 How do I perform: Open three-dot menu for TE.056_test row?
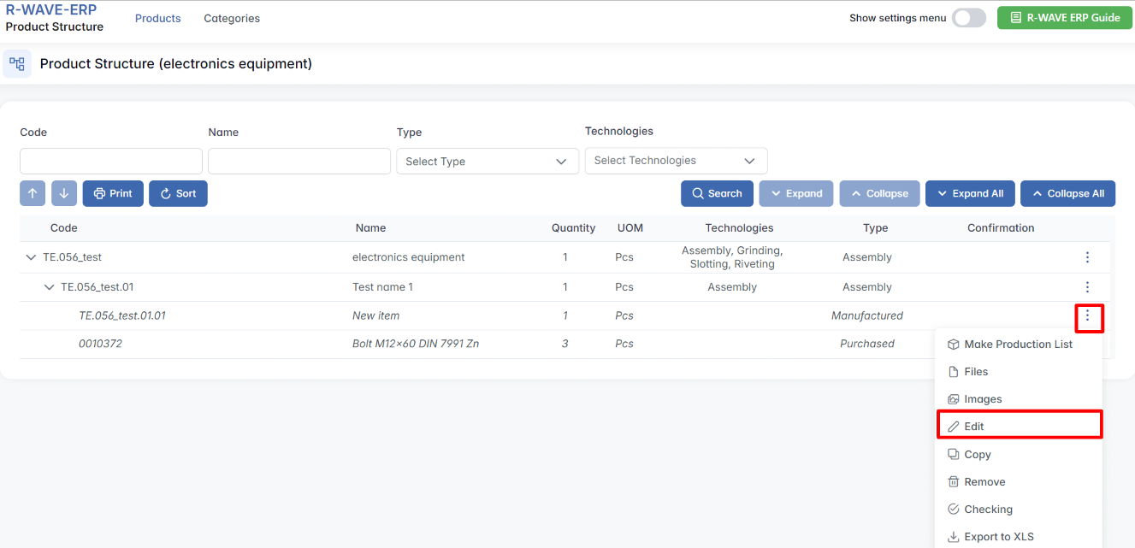tap(1087, 257)
